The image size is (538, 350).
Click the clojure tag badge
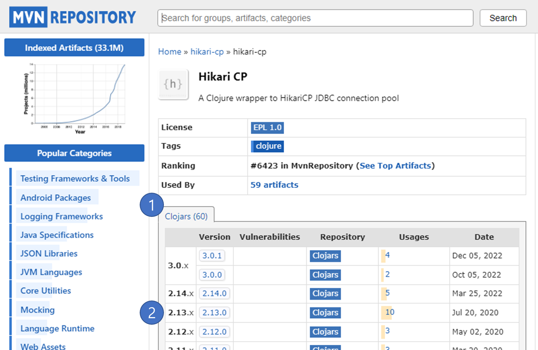267,146
